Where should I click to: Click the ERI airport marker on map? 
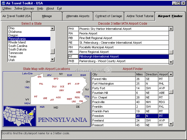[40, 77]
